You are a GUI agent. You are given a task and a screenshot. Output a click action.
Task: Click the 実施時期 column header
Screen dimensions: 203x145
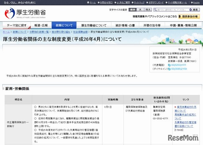pyautogui.click(x=113, y=99)
